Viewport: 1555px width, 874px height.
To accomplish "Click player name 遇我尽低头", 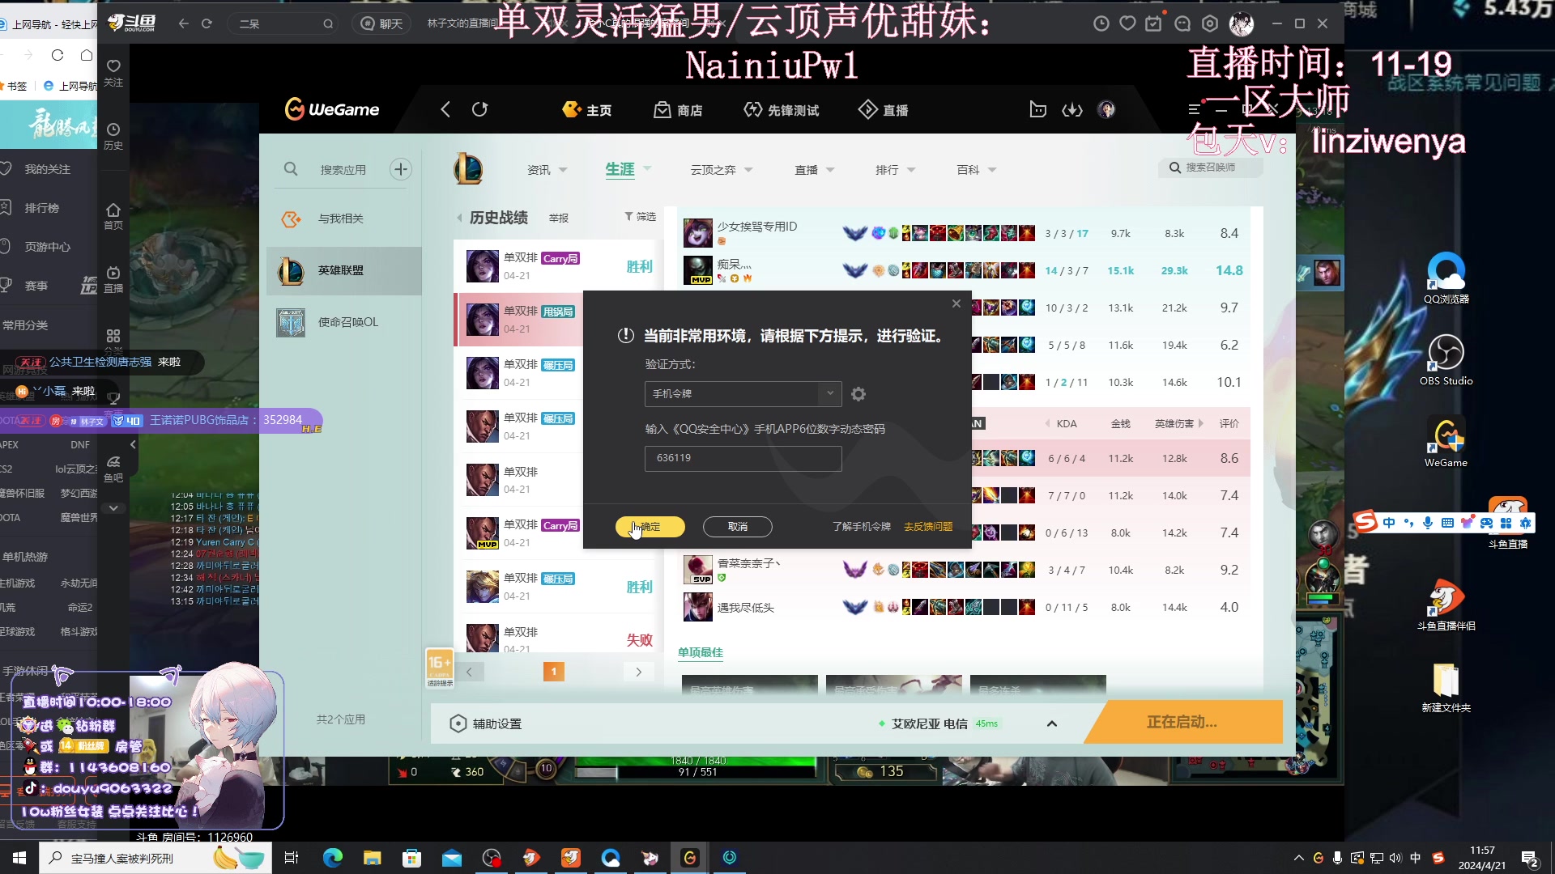I will [746, 608].
